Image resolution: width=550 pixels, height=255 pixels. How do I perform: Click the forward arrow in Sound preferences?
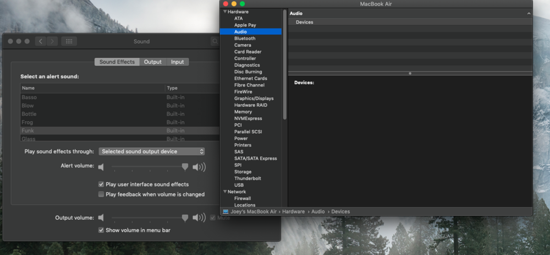(52, 41)
